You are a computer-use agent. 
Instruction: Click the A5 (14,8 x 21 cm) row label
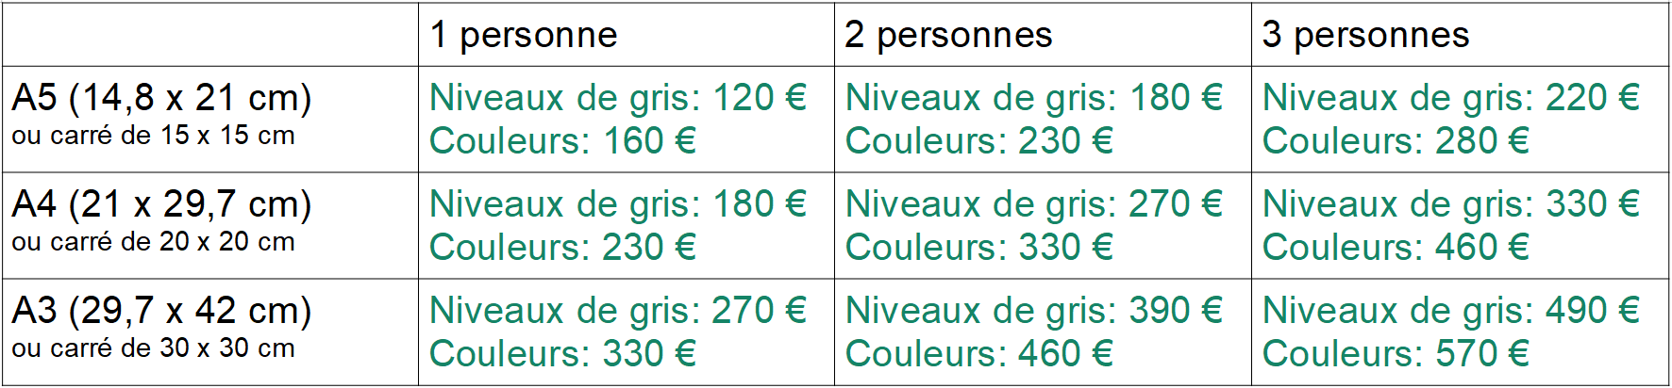pyautogui.click(x=161, y=98)
